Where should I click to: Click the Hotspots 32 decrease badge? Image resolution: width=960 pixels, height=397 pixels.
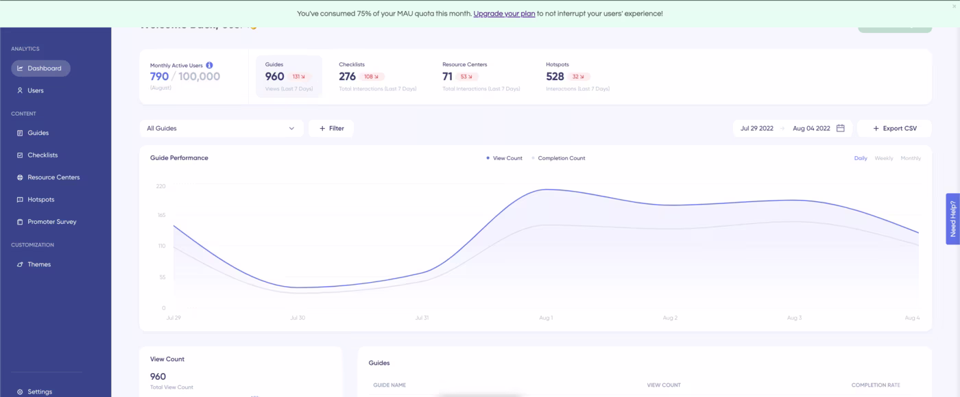[x=579, y=77]
